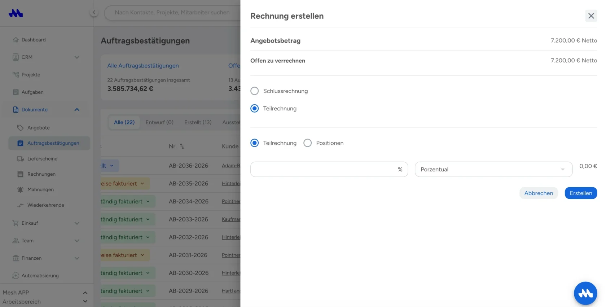Expand the Team menu chevron
The height and width of the screenshot is (307, 606).
pyautogui.click(x=77, y=241)
